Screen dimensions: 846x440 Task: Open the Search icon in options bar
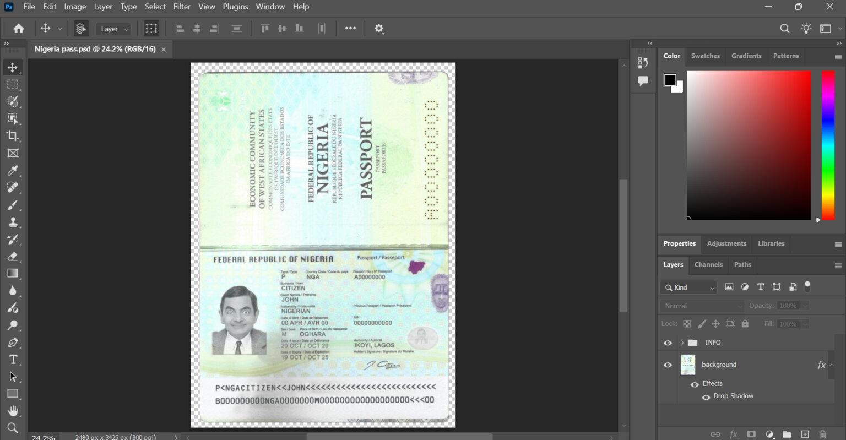coord(785,29)
